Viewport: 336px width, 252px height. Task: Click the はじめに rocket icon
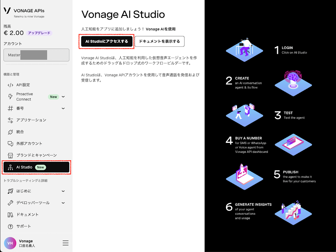tap(10, 191)
